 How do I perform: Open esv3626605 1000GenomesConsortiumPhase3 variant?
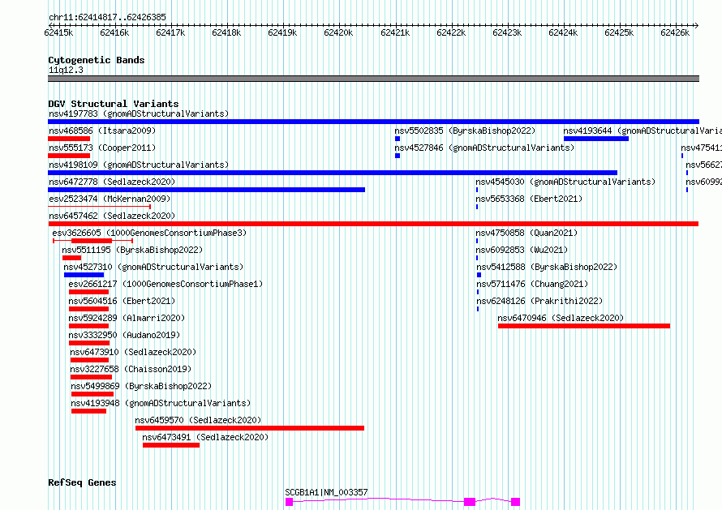(x=149, y=233)
